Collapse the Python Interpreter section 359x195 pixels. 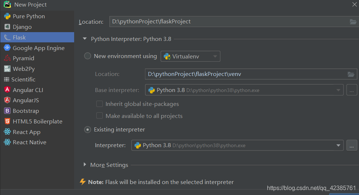pyautogui.click(x=85, y=39)
